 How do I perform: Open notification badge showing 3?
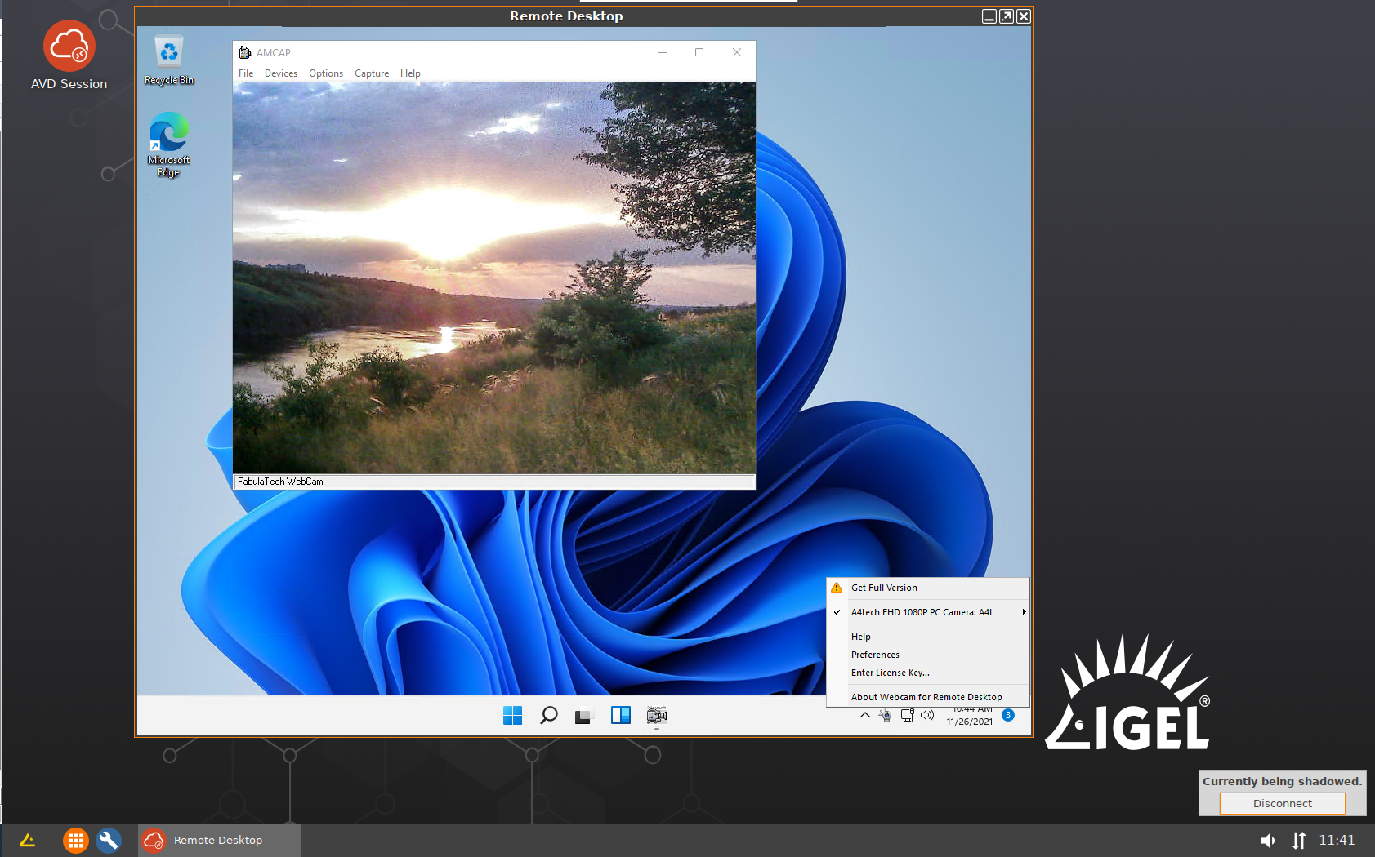[1008, 715]
